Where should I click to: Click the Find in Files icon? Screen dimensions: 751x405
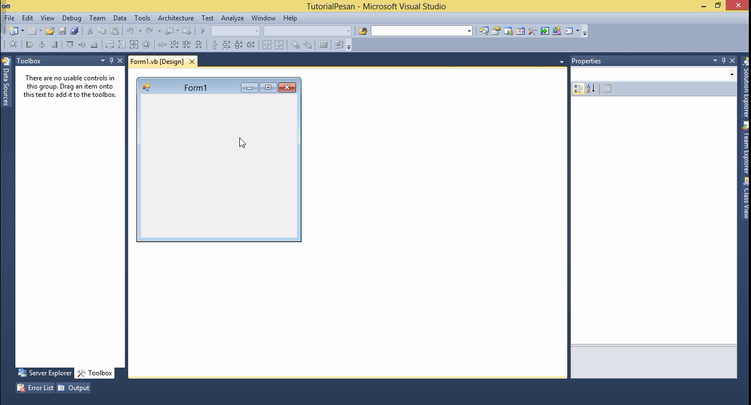click(363, 31)
